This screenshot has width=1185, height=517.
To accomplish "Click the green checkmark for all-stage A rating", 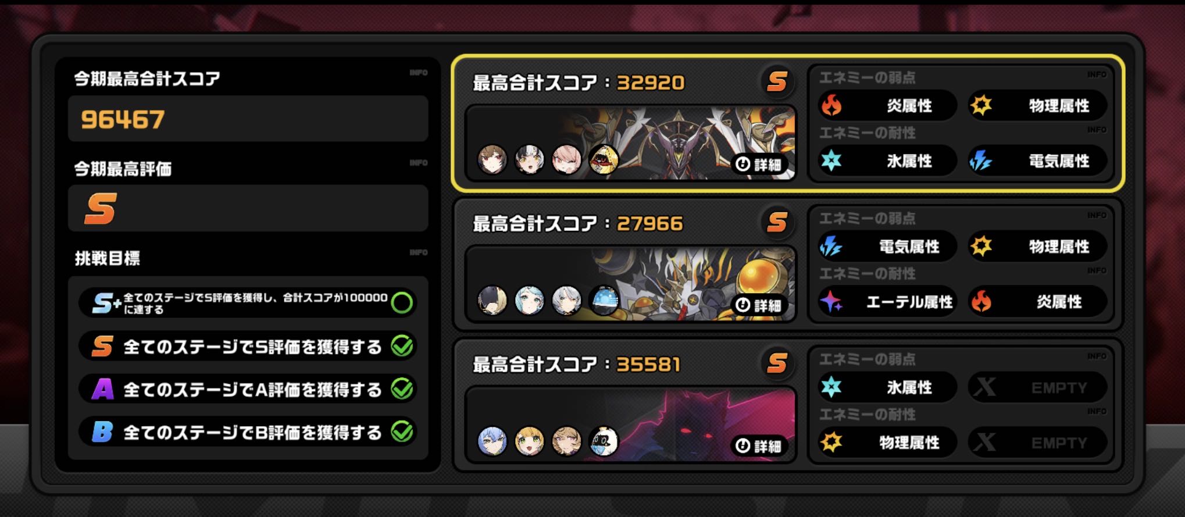I will (x=402, y=388).
